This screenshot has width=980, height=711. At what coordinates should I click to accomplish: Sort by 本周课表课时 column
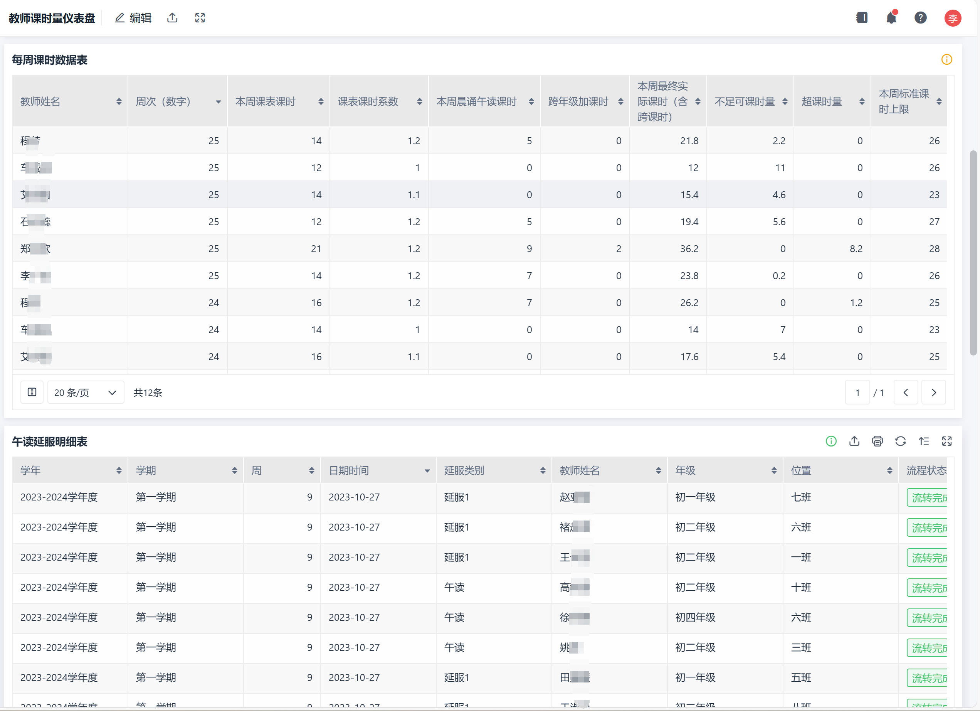click(x=321, y=101)
